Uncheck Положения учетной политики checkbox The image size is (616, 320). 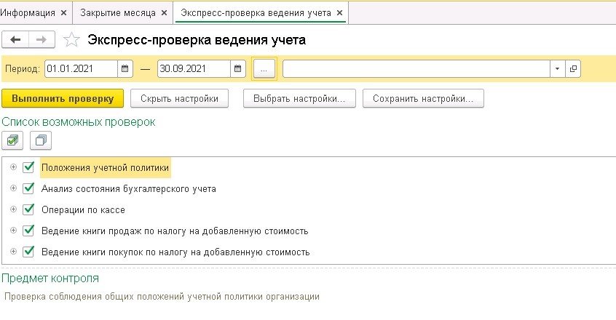point(28,167)
